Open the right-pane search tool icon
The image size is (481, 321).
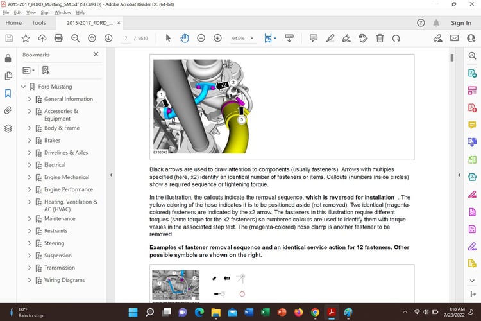tap(472, 56)
